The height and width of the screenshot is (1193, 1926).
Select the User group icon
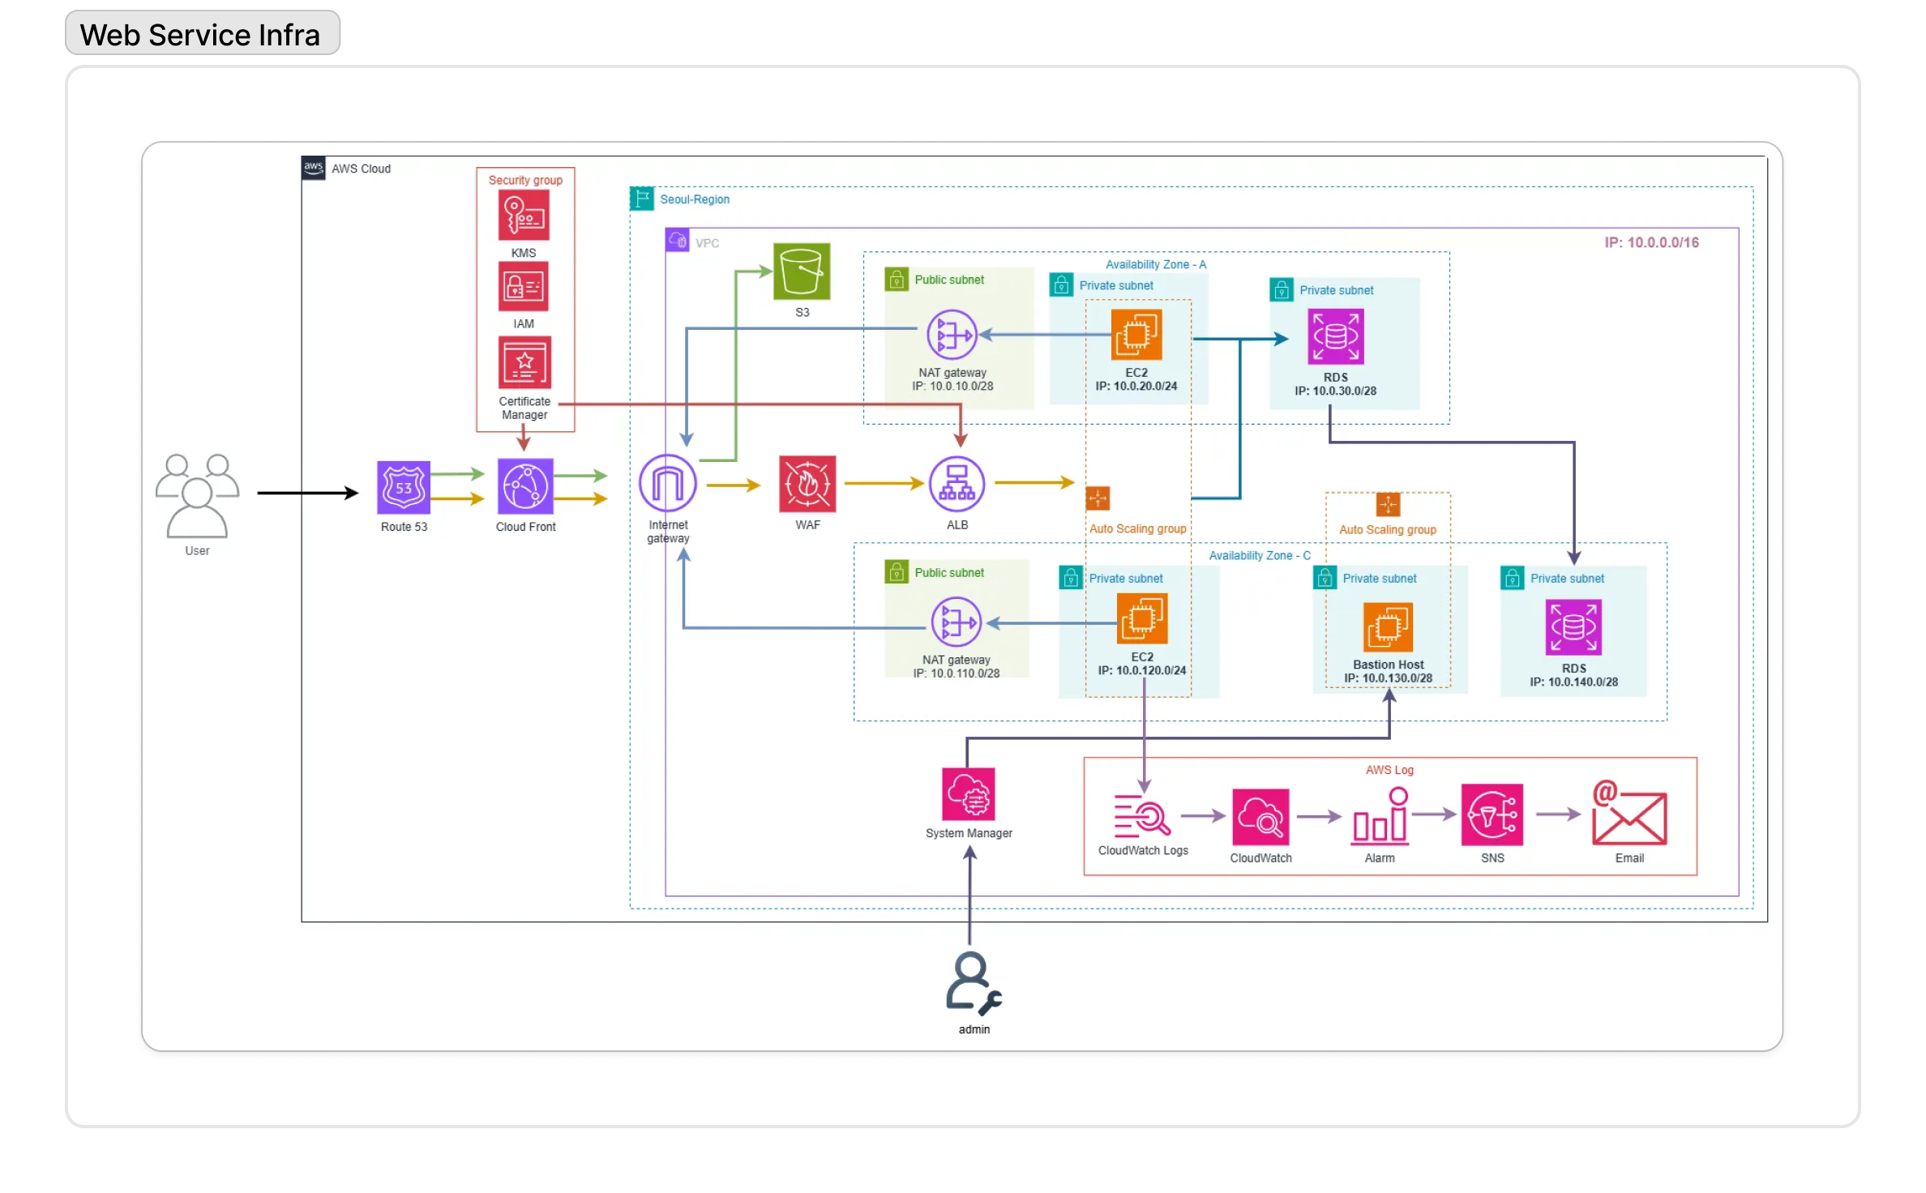[197, 495]
